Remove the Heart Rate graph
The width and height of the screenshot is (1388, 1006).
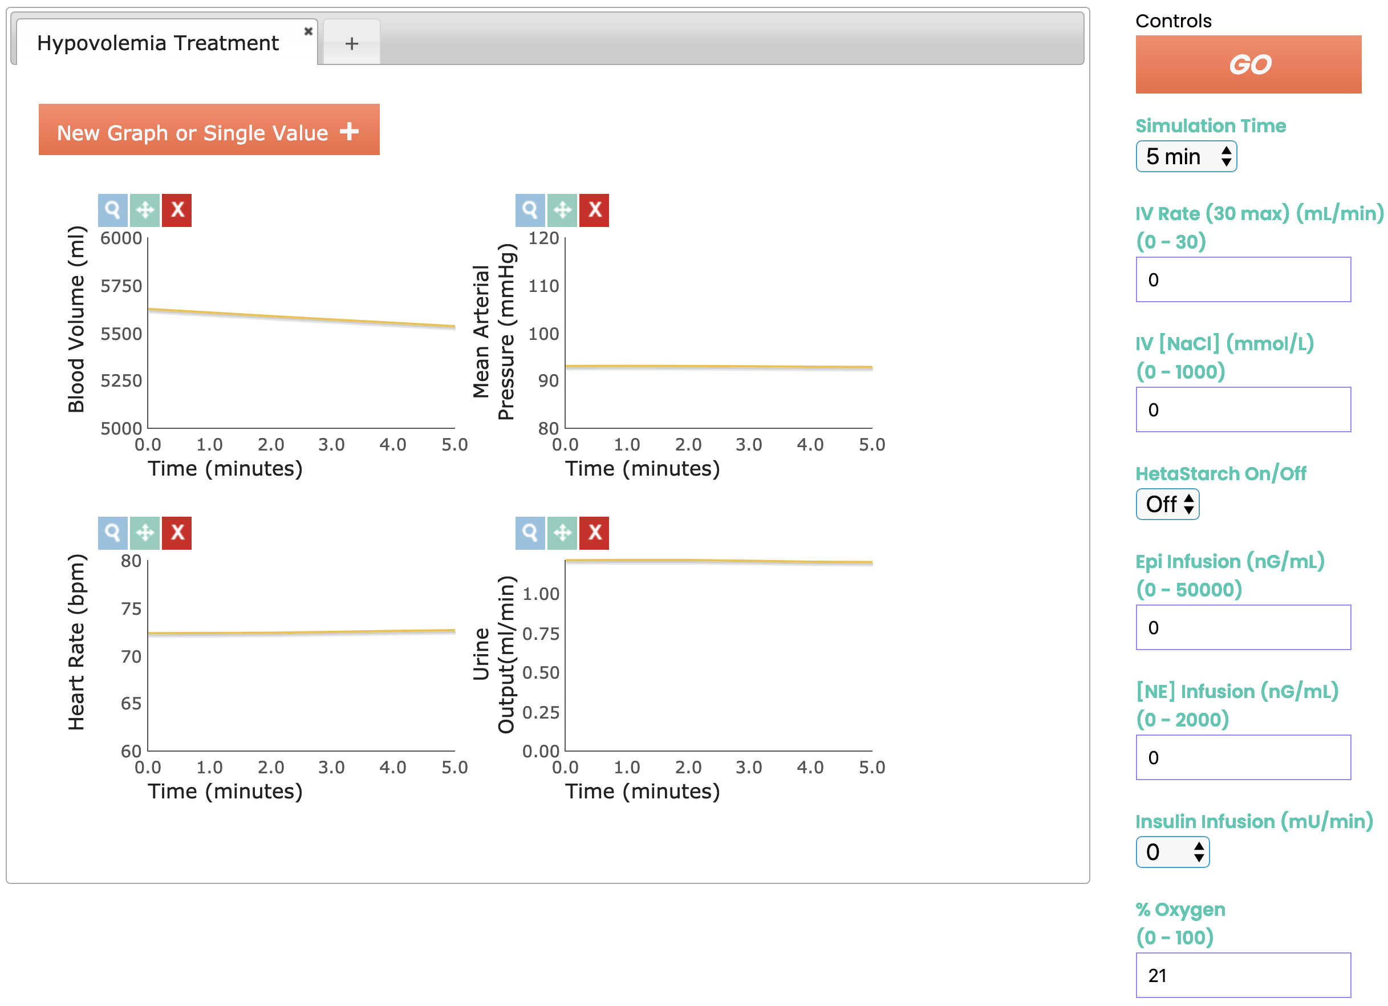pyautogui.click(x=177, y=533)
